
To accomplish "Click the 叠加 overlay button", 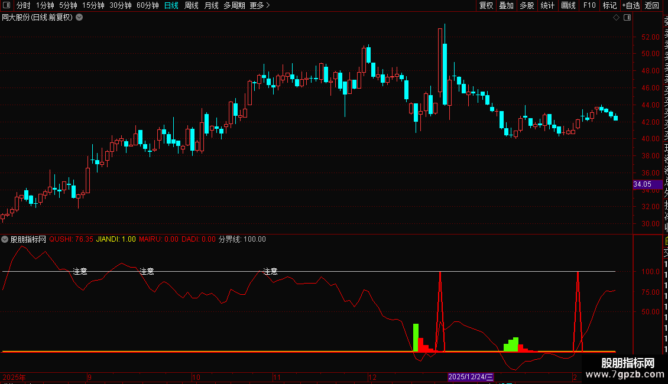I will click(x=507, y=5).
